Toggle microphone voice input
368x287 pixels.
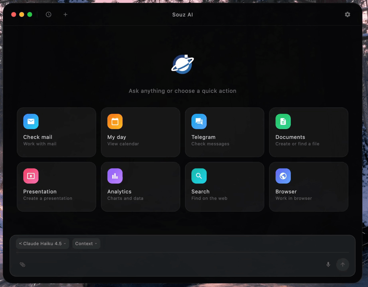click(x=328, y=264)
